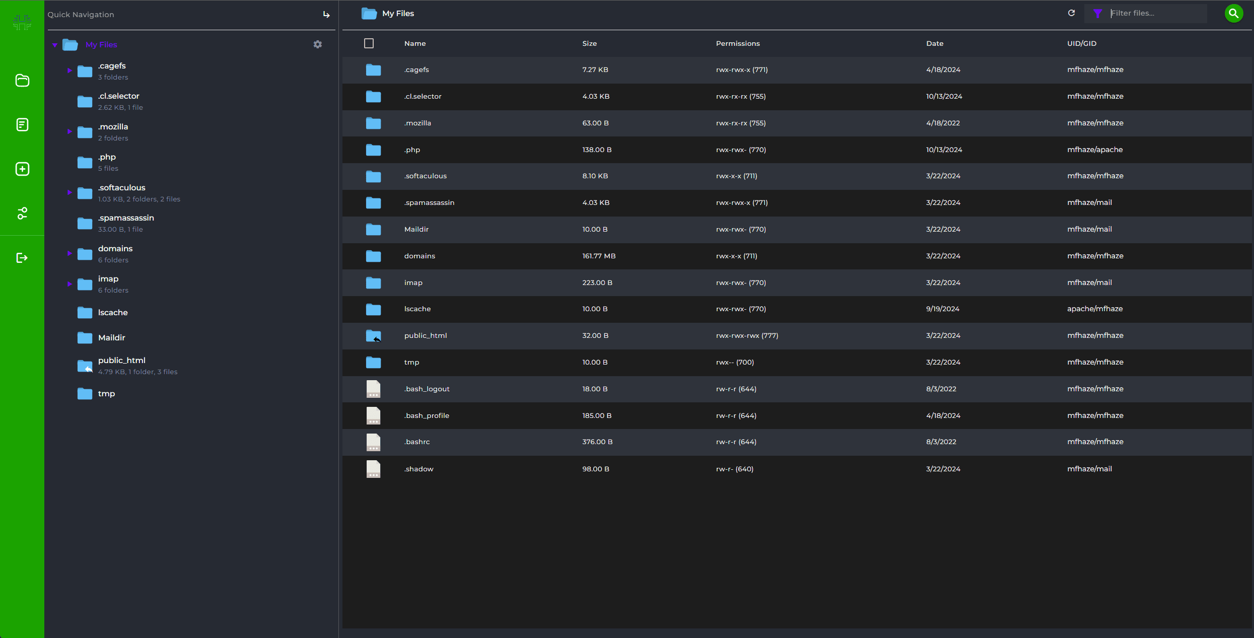Click the mfhaze/apache UID/GID cell
The height and width of the screenshot is (638, 1254).
coord(1095,150)
